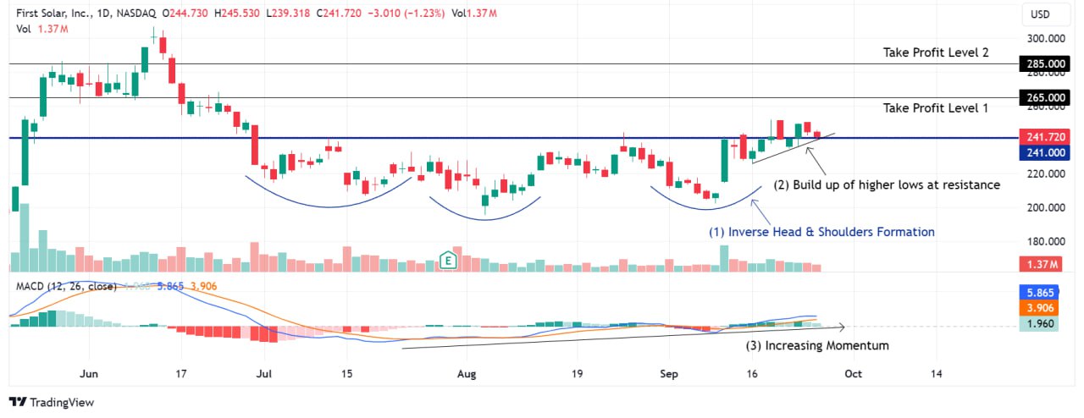
Task: Select the blue 241.000 price label
Action: pyautogui.click(x=1044, y=151)
